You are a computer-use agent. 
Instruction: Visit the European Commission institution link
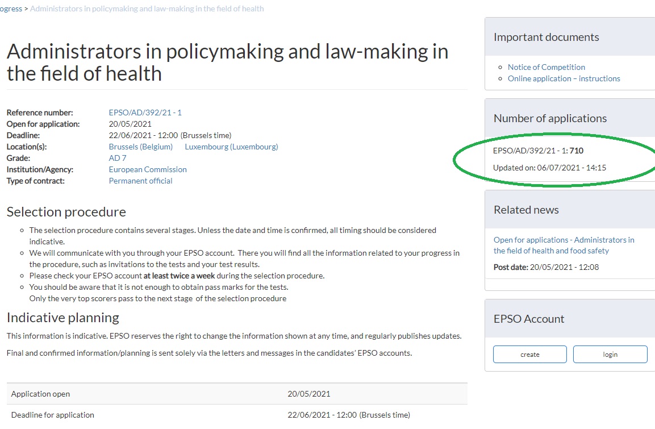coord(148,169)
